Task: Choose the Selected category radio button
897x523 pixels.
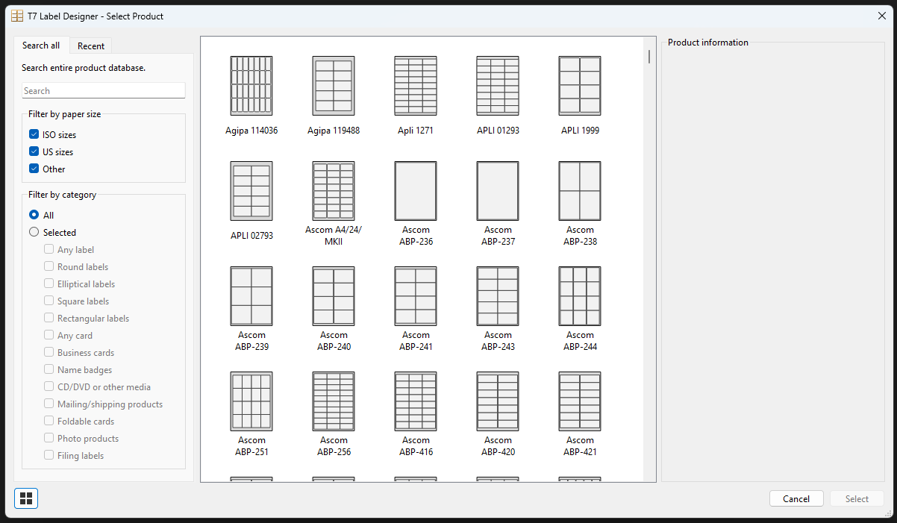Action: click(34, 233)
